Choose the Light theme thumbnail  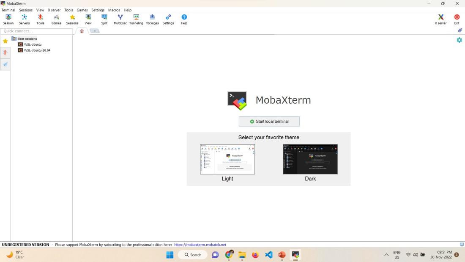[x=227, y=159]
